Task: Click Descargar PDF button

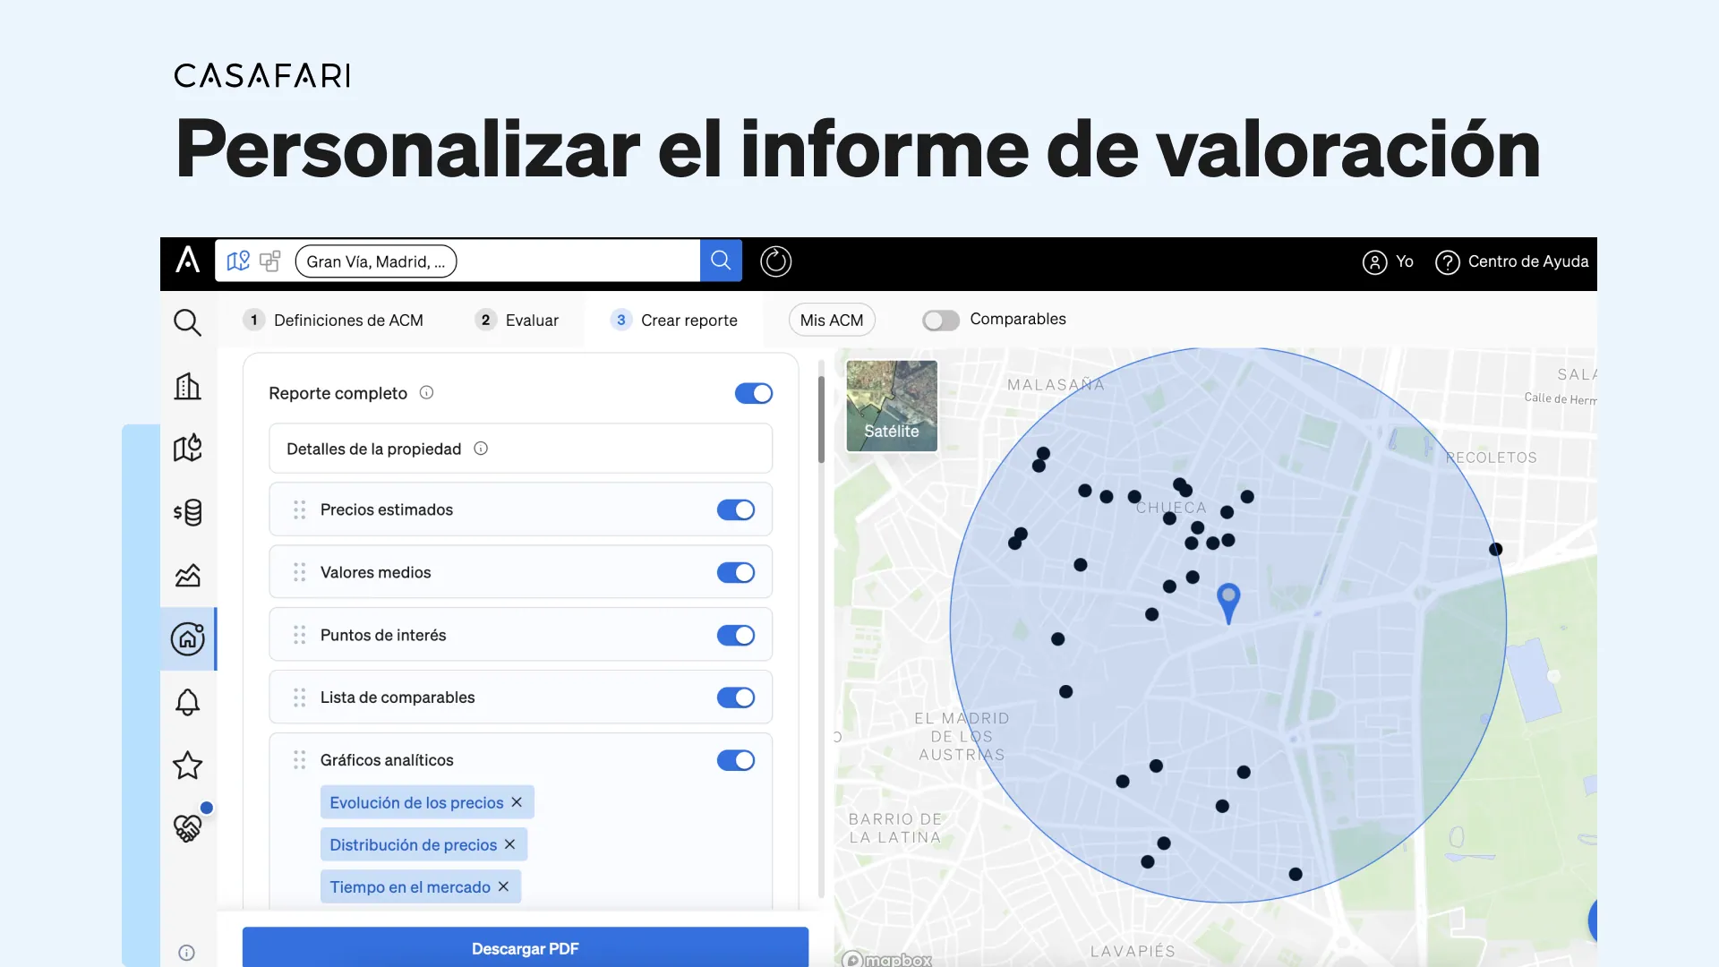Action: (x=526, y=947)
